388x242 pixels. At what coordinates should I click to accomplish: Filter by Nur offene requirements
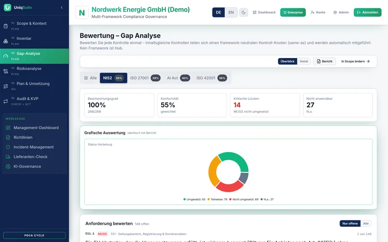point(350,224)
